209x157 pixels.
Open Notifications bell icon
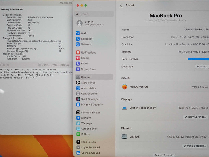78,53
